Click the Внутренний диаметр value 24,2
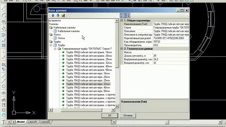The image size is (226, 127). pos(171,59)
